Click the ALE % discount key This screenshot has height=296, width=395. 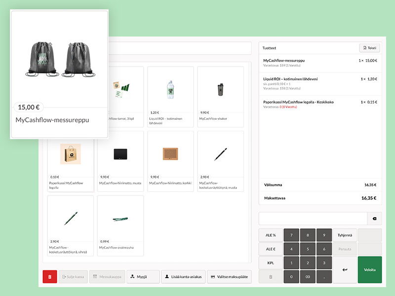click(x=271, y=235)
